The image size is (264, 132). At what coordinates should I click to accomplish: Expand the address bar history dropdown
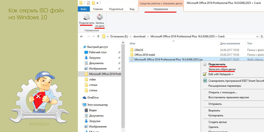(x=257, y=37)
